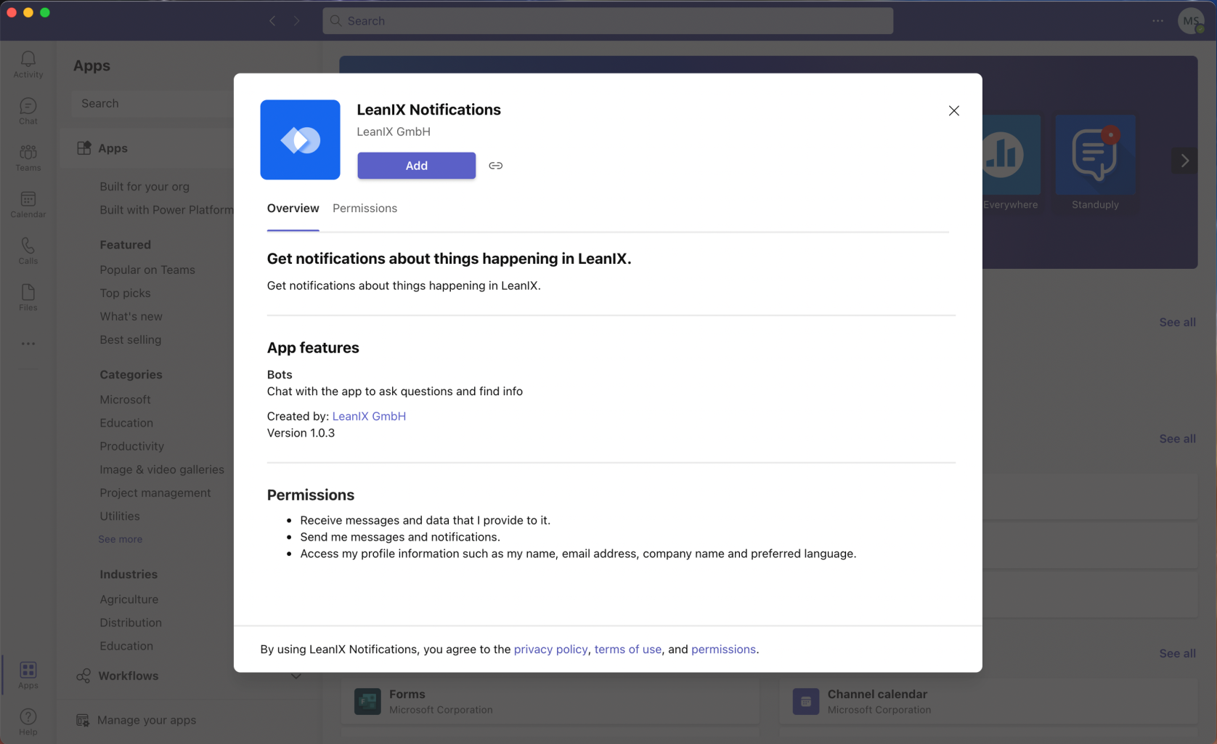Select the Agriculture industry

(x=129, y=599)
